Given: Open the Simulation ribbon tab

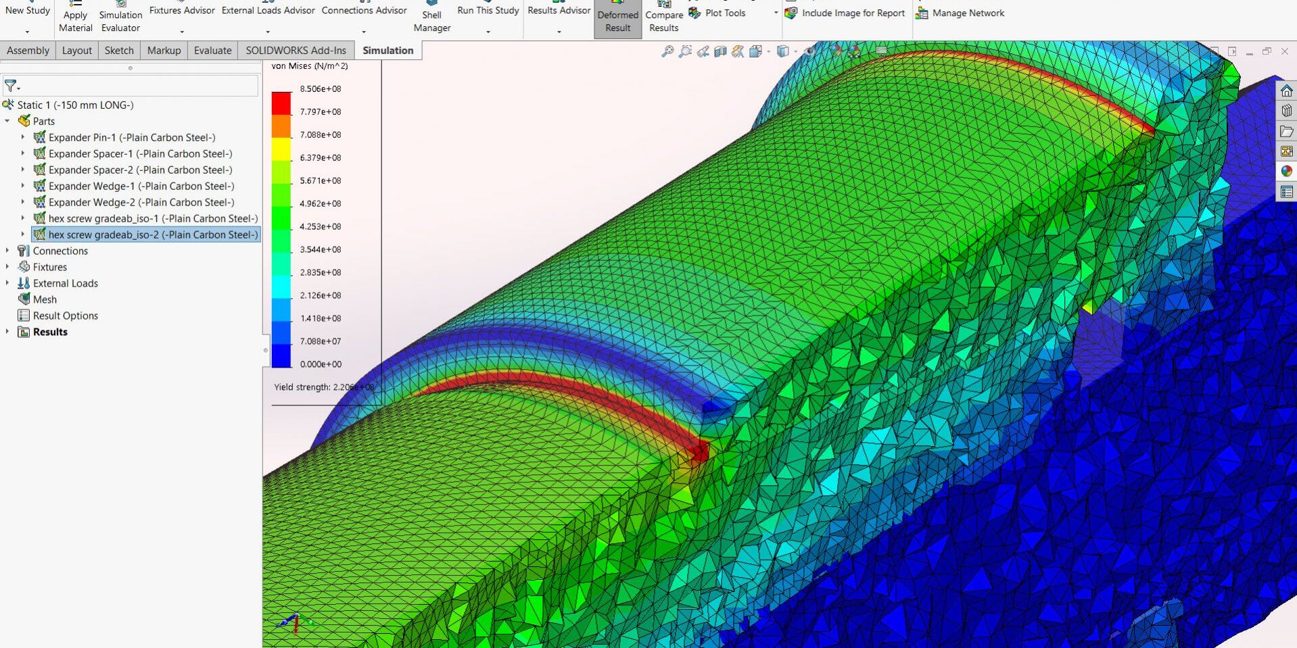Looking at the screenshot, I should [x=387, y=50].
